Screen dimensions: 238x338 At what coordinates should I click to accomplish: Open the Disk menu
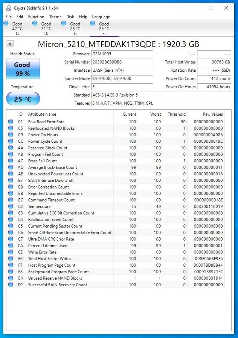tap(70, 17)
